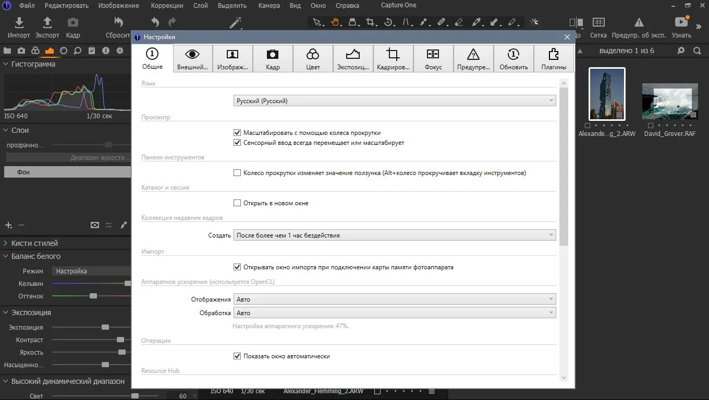Image resolution: width=709 pixels, height=400 pixels.
Task: Open the Цвет settings tab icon
Action: (313, 55)
